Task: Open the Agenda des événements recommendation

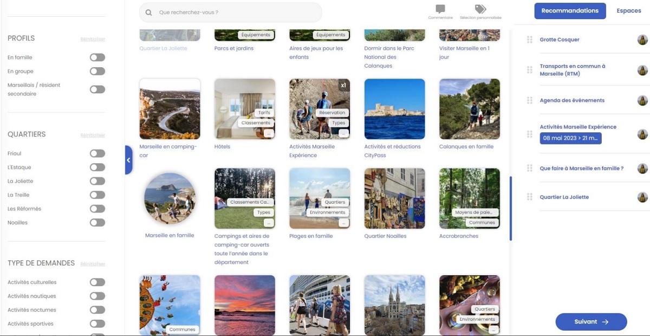Action: (x=572, y=100)
